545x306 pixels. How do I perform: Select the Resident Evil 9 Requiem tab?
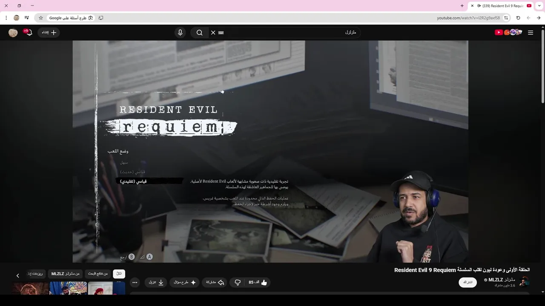(501, 6)
